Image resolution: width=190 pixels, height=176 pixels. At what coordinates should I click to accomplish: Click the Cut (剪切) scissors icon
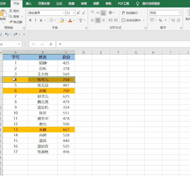(11, 11)
